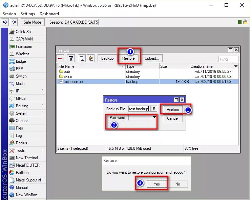250x200 pixels.
Task: Open the Manual from sidebar
Action: (27, 188)
